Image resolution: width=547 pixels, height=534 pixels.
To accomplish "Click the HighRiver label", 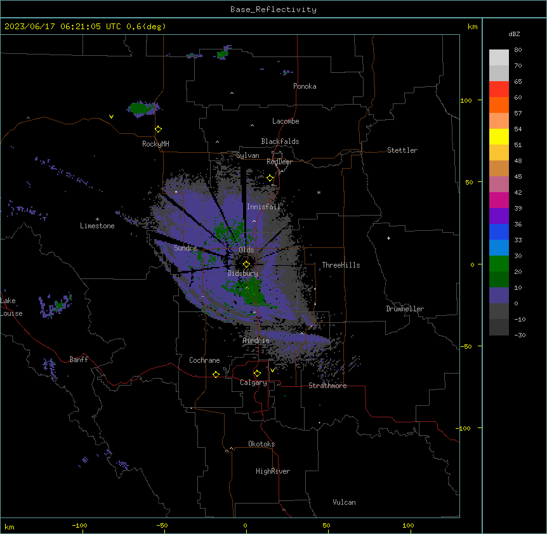I will pos(273,471).
